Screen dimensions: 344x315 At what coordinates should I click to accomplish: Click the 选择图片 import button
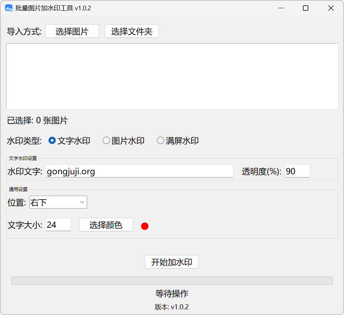[x=72, y=31]
